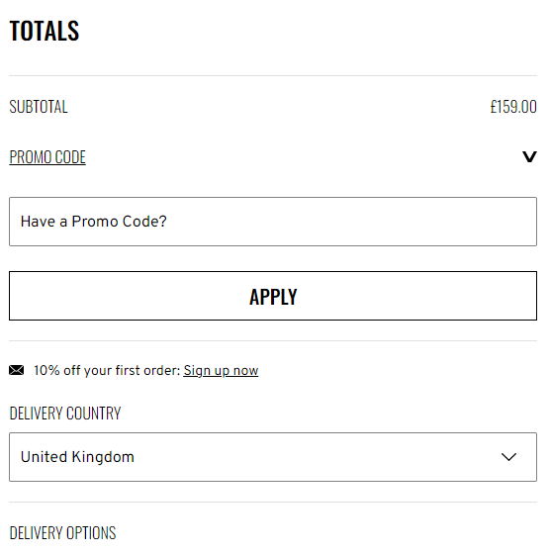Viewport: 550px width, 554px height.
Task: Follow the Sign up now link
Action: pyautogui.click(x=221, y=371)
